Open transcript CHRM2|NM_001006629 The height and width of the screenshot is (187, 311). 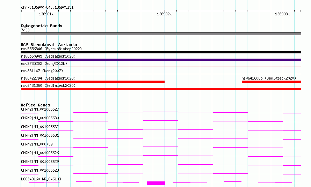coord(40,162)
